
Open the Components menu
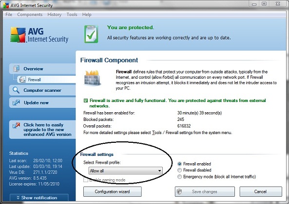30,14
